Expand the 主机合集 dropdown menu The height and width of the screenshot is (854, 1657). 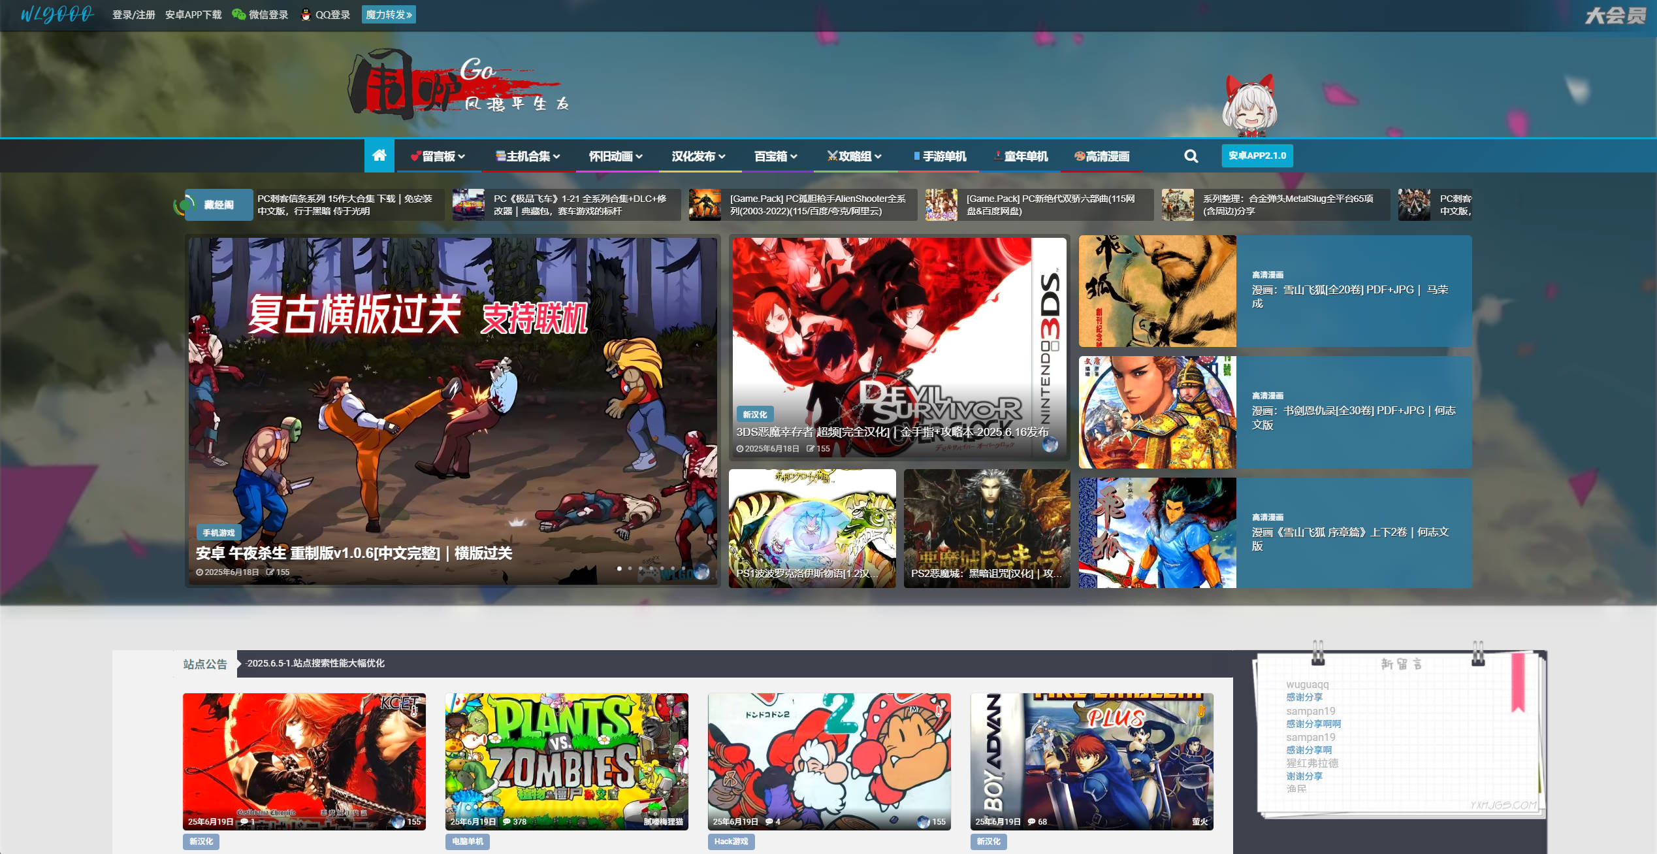coord(528,156)
